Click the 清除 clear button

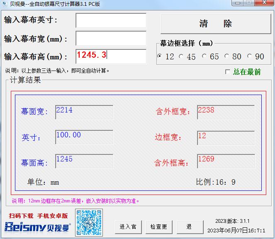coord(216,24)
